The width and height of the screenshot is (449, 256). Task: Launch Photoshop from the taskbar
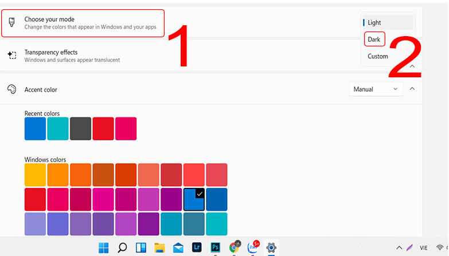point(216,247)
